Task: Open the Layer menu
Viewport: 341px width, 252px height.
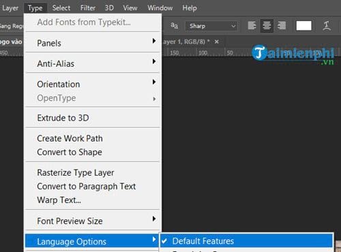Action: (10, 8)
